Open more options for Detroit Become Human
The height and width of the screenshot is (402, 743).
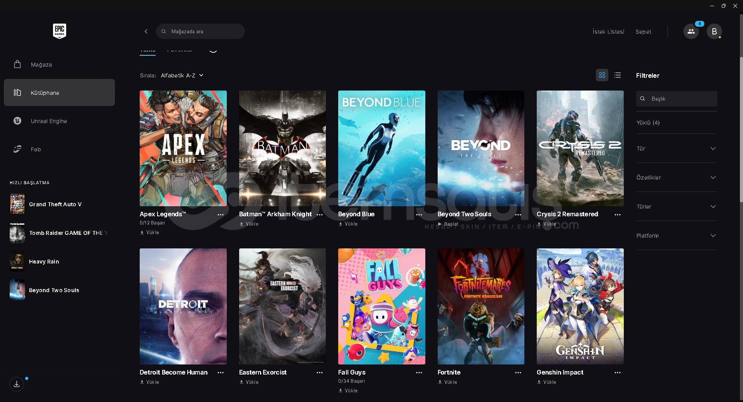pyautogui.click(x=221, y=373)
